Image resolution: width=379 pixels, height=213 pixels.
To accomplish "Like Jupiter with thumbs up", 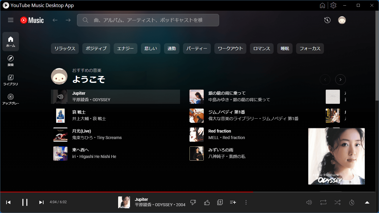I will click(207, 202).
